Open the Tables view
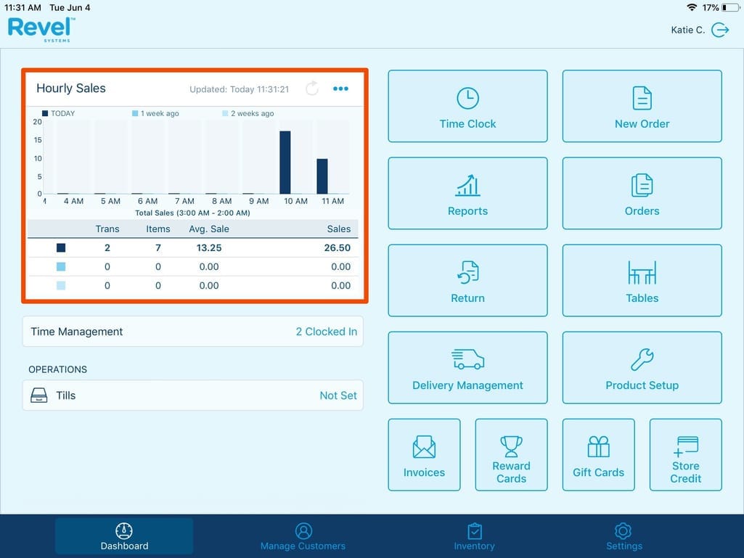 pos(642,280)
